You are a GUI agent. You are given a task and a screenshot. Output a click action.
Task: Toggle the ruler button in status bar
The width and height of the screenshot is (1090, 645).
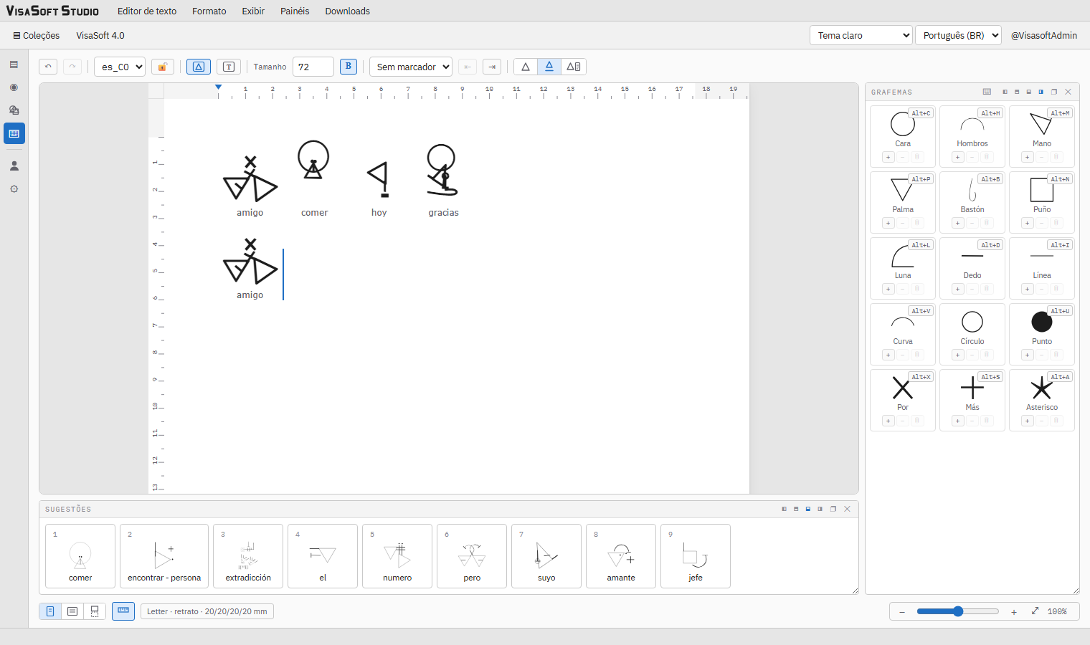coord(123,611)
